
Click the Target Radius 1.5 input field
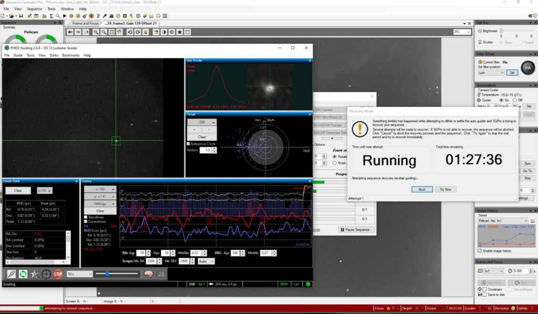click(x=206, y=150)
